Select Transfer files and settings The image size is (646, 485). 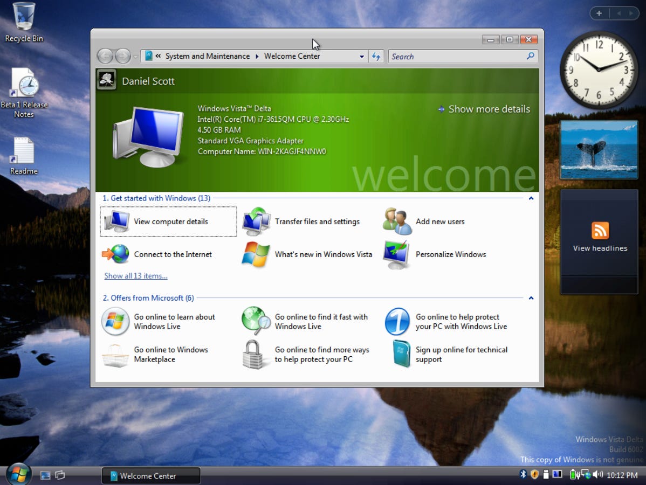tap(317, 221)
